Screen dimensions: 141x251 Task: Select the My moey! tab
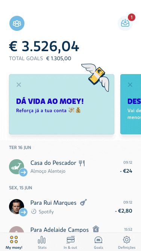tap(14, 242)
